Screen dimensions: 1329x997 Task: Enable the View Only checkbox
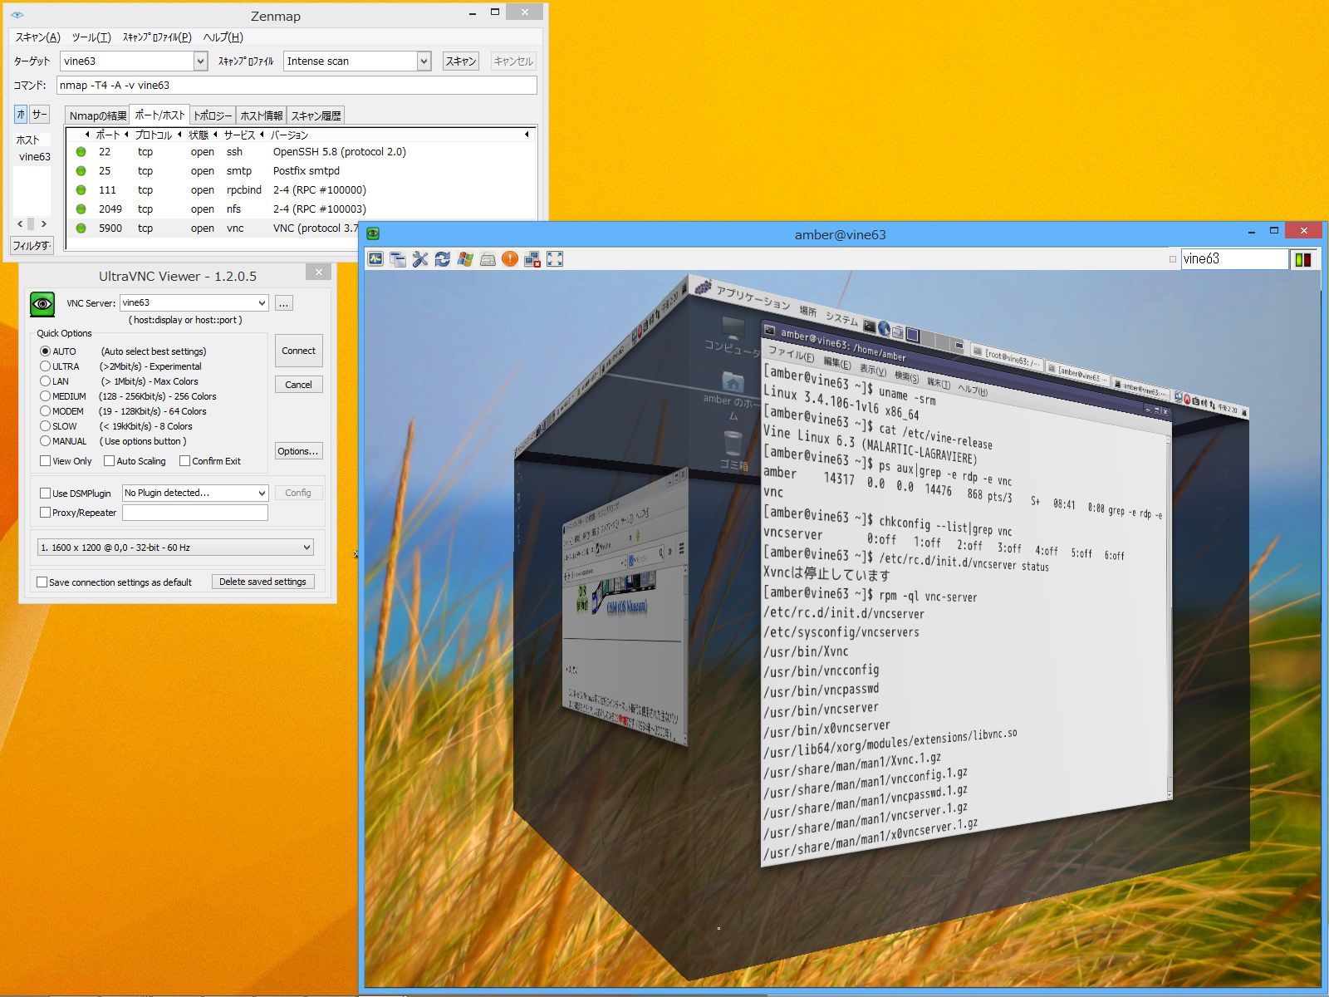point(46,461)
